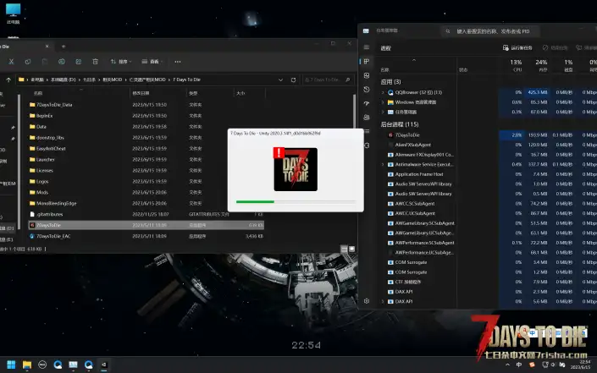The width and height of the screenshot is (597, 373).
Task: Click the Up arrow navigation button in Explorer
Action: pyautogui.click(x=8, y=80)
